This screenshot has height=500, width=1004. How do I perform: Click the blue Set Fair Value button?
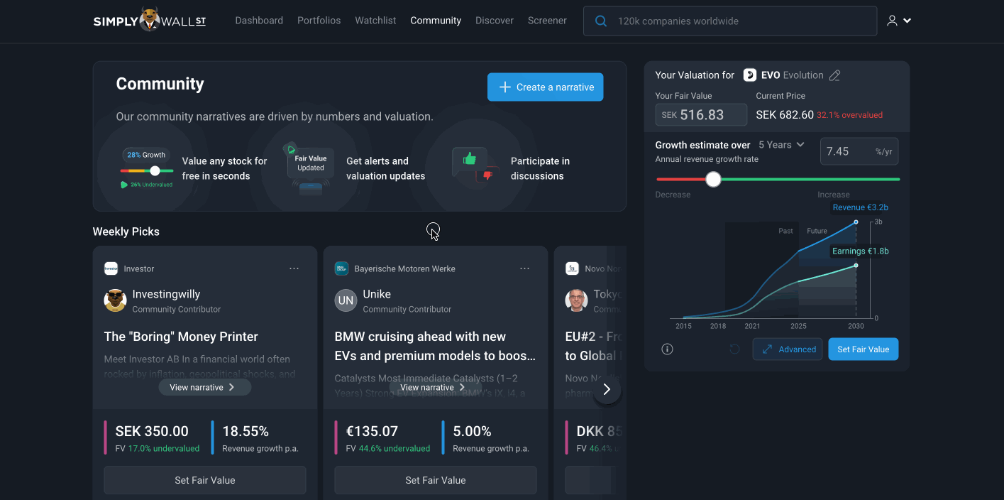pos(864,349)
